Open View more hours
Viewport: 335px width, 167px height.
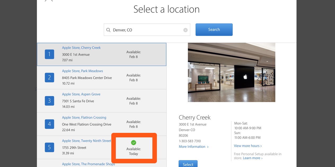[x=246, y=146]
